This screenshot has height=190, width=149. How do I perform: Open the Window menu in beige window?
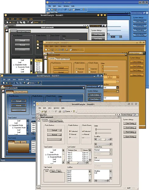56,108
